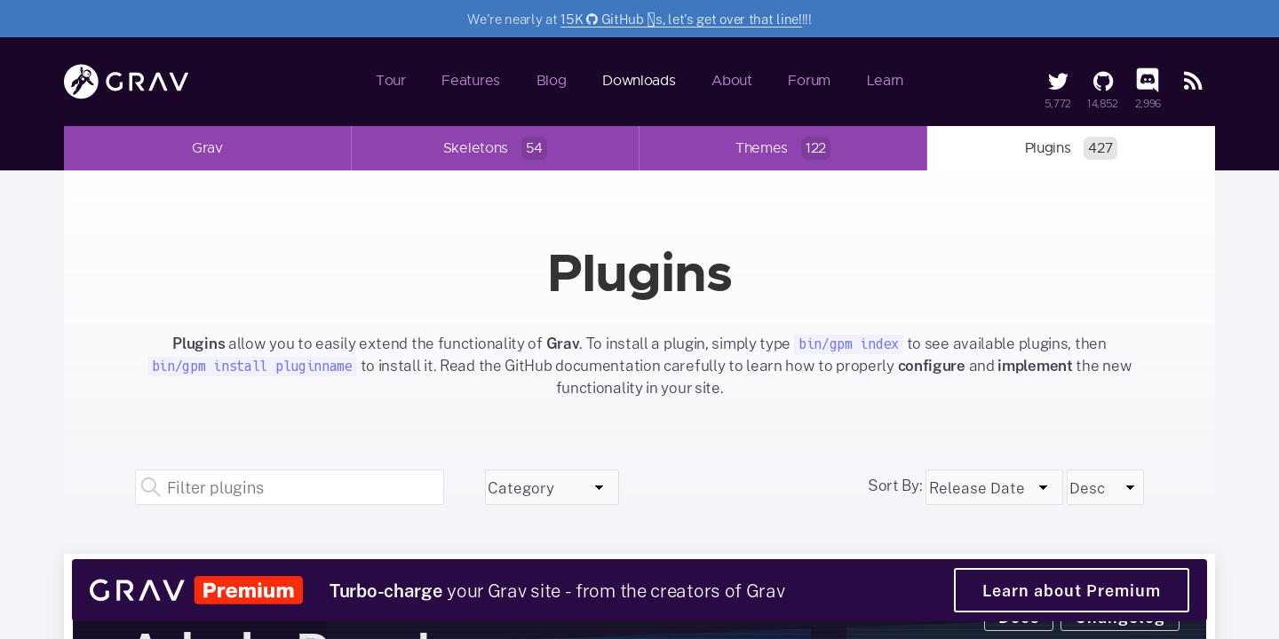Image resolution: width=1279 pixels, height=639 pixels.
Task: Open the GitHub icon link
Action: [x=1102, y=82]
